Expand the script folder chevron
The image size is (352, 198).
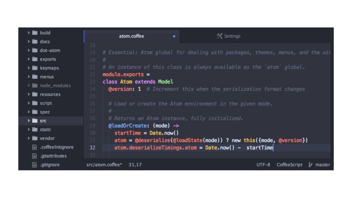click(29, 103)
